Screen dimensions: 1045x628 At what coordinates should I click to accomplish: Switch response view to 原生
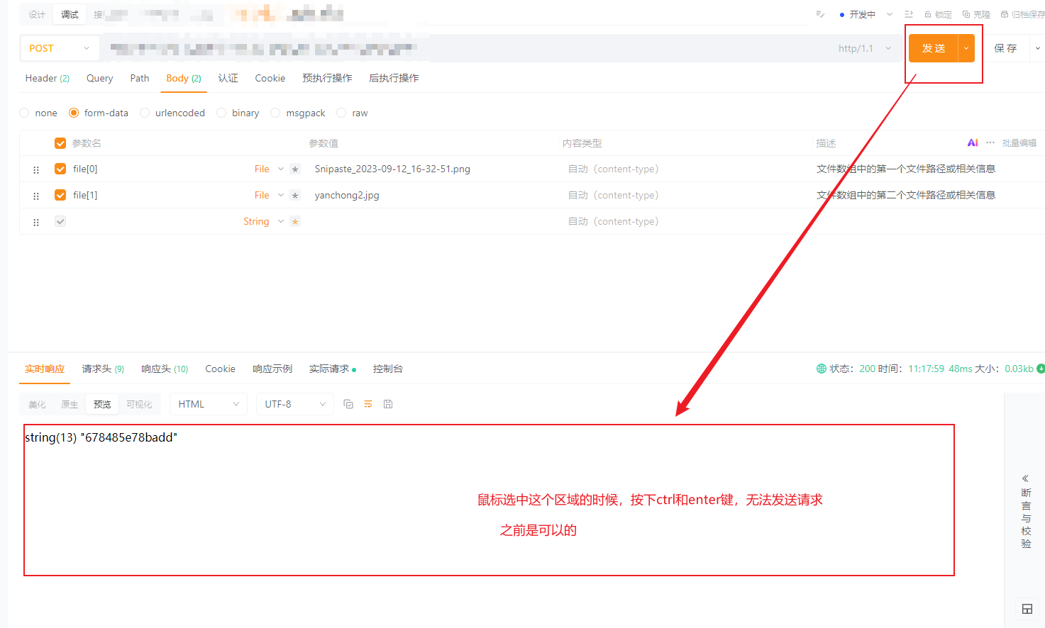pyautogui.click(x=70, y=404)
